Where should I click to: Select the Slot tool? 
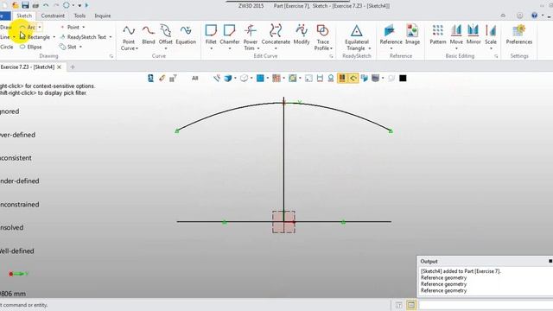[x=67, y=47]
